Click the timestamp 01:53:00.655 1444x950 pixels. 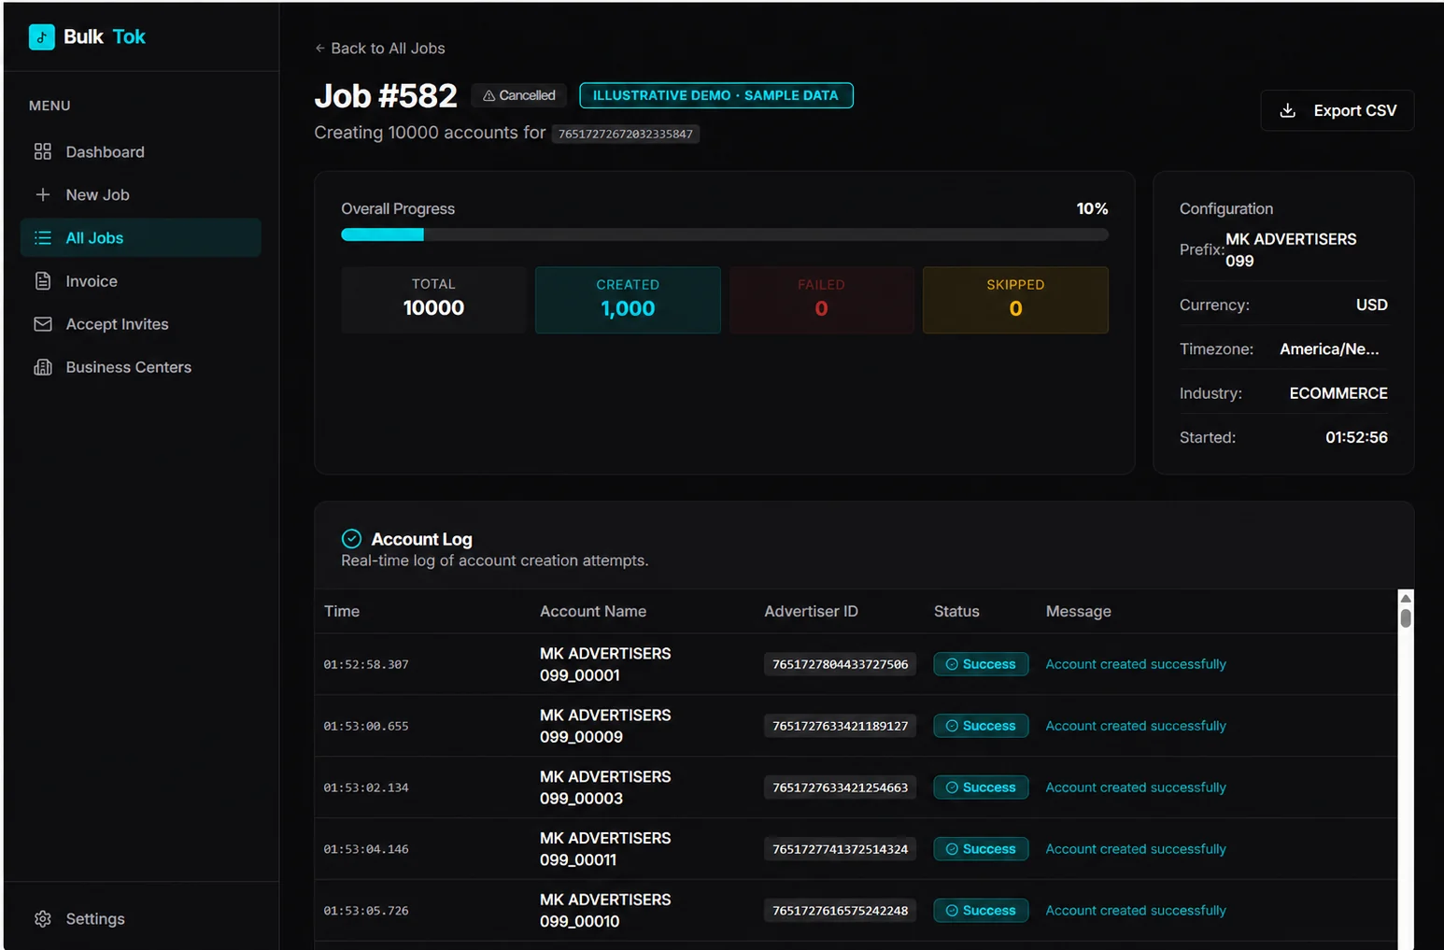(366, 726)
